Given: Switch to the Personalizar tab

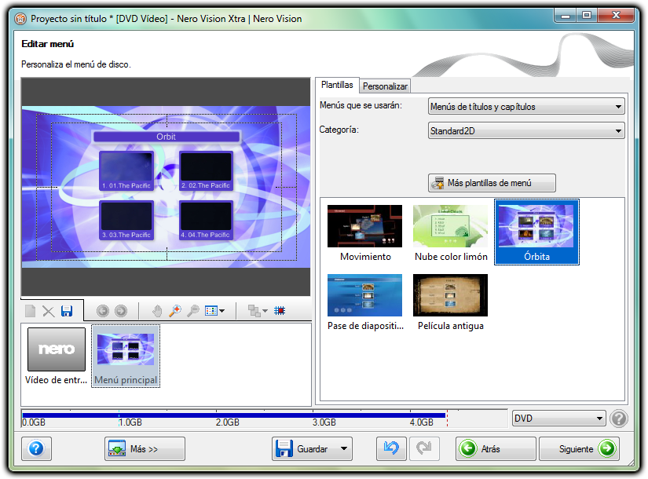Looking at the screenshot, I should (385, 86).
